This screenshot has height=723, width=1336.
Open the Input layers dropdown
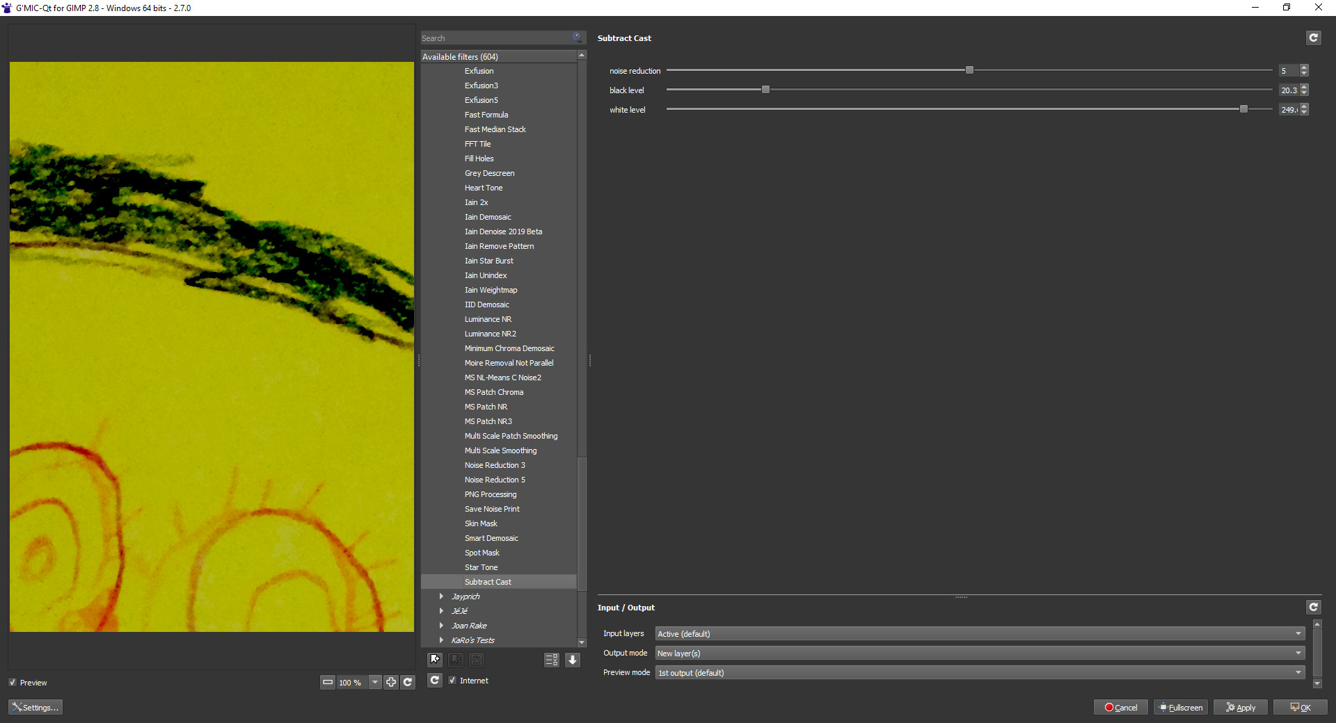coord(979,634)
